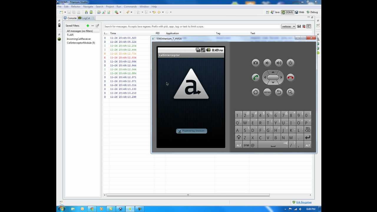The image size is (377, 212).
Task: Open the Refactor menu
Action: tap(76, 6)
